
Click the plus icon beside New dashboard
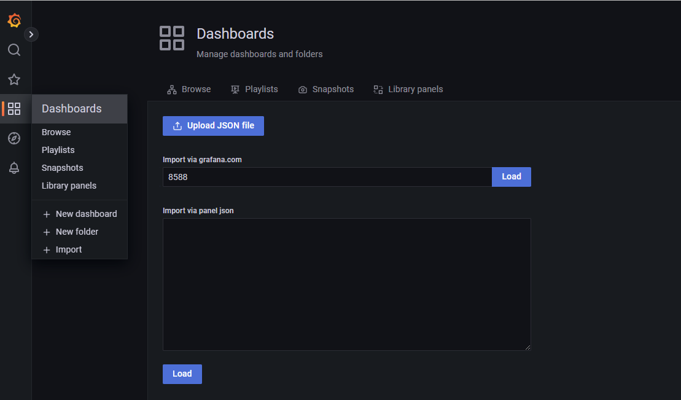pyautogui.click(x=47, y=214)
